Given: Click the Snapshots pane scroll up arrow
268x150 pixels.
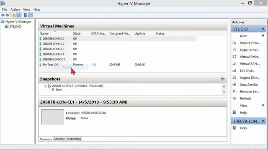Looking at the screenshot, I should click(x=224, y=86).
